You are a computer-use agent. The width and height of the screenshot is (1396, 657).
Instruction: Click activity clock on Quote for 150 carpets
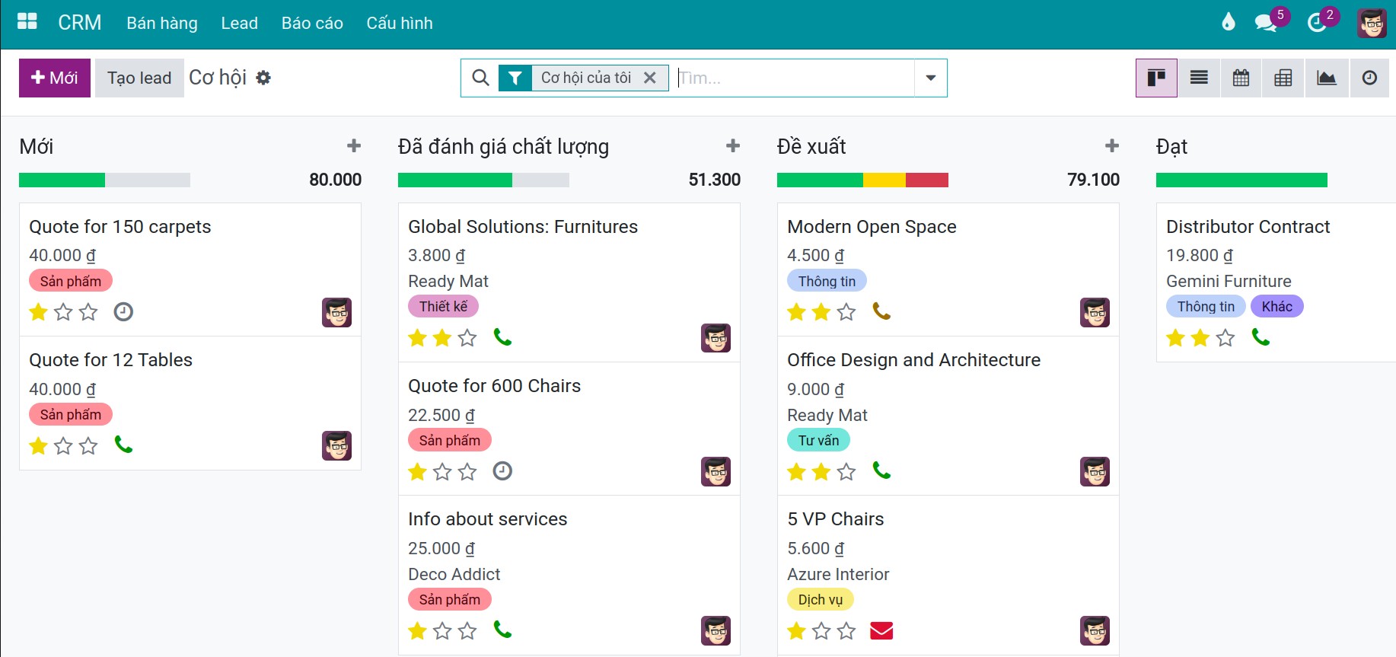point(123,311)
